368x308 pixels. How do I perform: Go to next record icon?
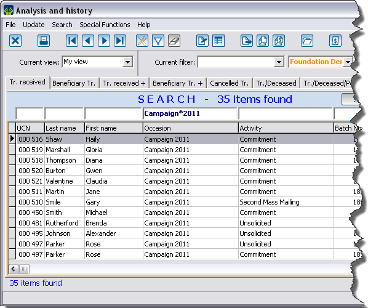coord(104,41)
